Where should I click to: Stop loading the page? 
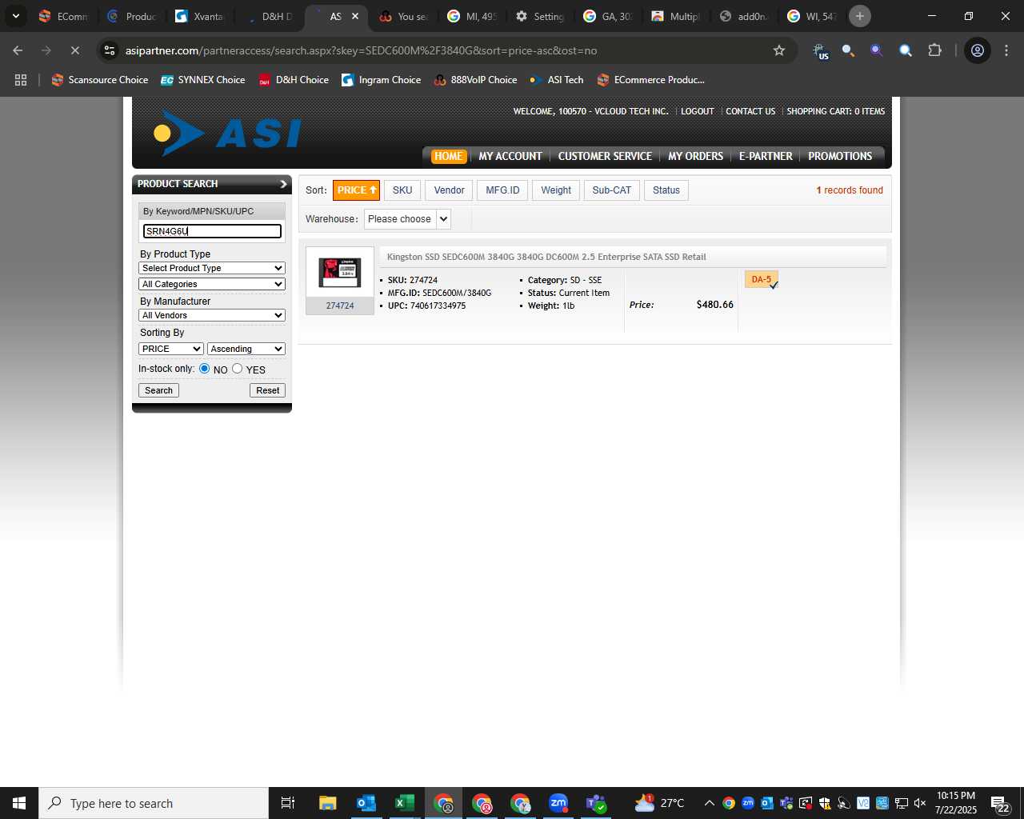pyautogui.click(x=75, y=50)
